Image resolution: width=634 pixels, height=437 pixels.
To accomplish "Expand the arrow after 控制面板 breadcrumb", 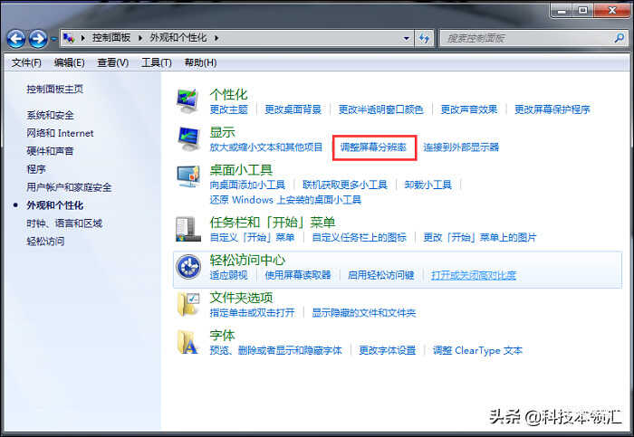I will [139, 38].
